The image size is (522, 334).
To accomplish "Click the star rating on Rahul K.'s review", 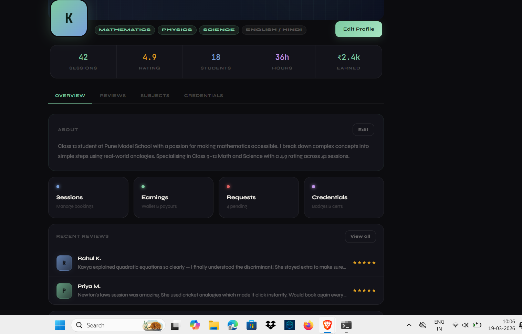I will 364,263.
